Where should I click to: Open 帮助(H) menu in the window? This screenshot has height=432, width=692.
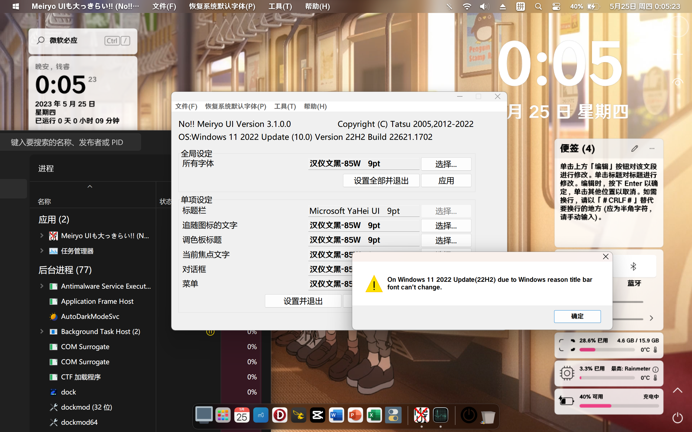pyautogui.click(x=315, y=106)
